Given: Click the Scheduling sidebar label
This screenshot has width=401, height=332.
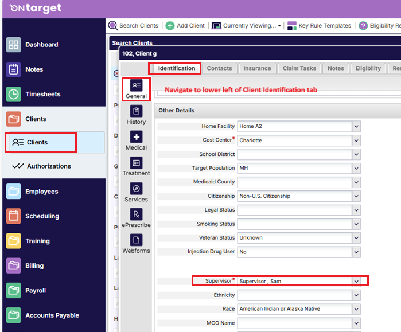Looking at the screenshot, I should coord(42,216).
